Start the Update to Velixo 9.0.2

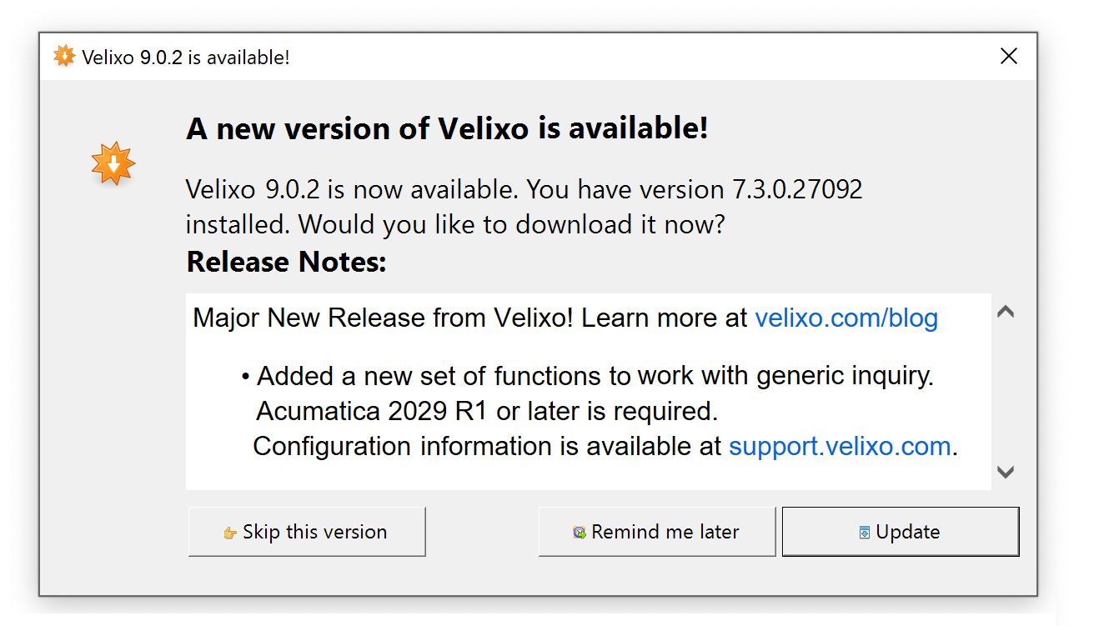[901, 532]
